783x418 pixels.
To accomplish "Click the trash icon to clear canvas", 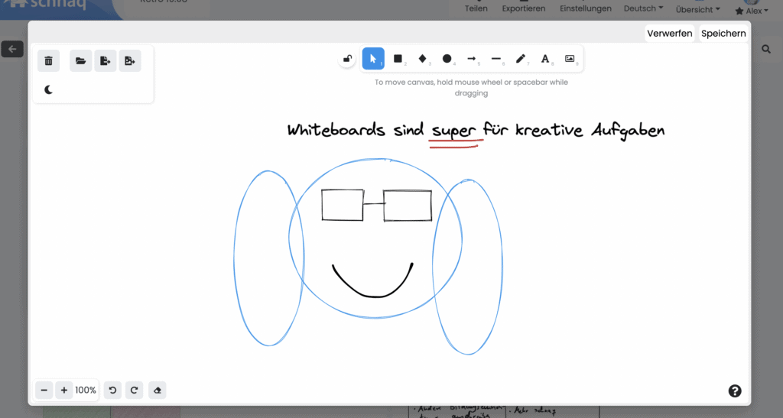I will point(48,61).
